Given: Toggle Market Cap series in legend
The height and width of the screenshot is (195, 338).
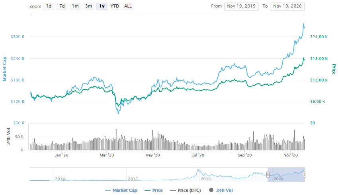Looking at the screenshot, I should coord(121,190).
